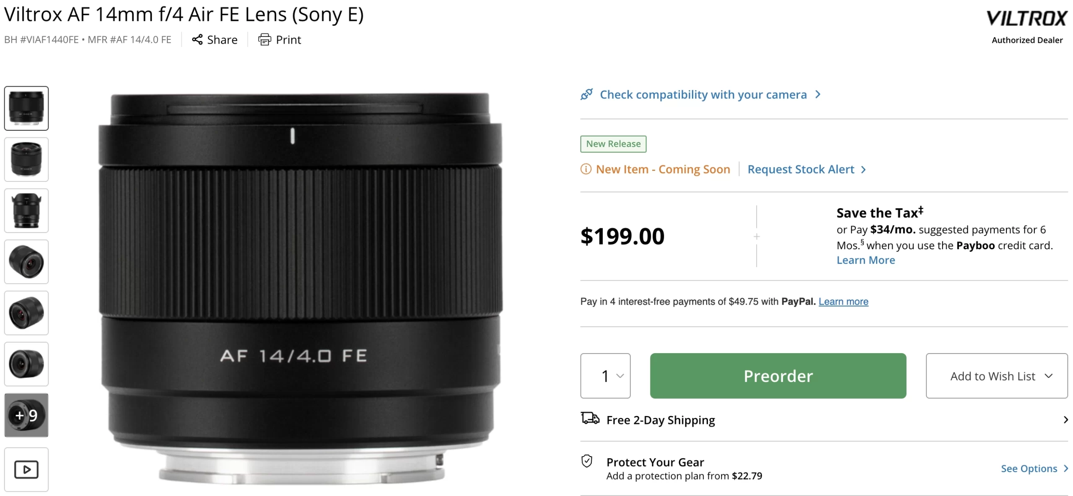Click the Viltrox brand logo
The width and height of the screenshot is (1073, 496).
tap(1026, 18)
